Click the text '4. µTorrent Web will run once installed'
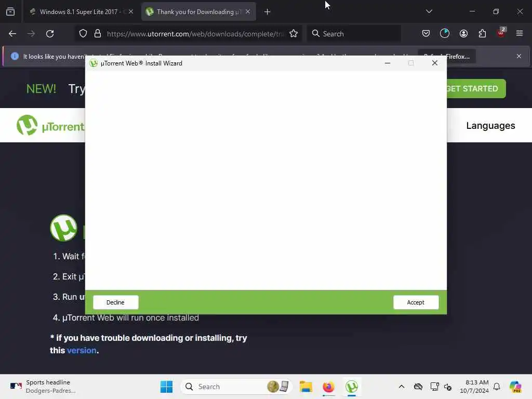This screenshot has width=532, height=399. (126, 317)
